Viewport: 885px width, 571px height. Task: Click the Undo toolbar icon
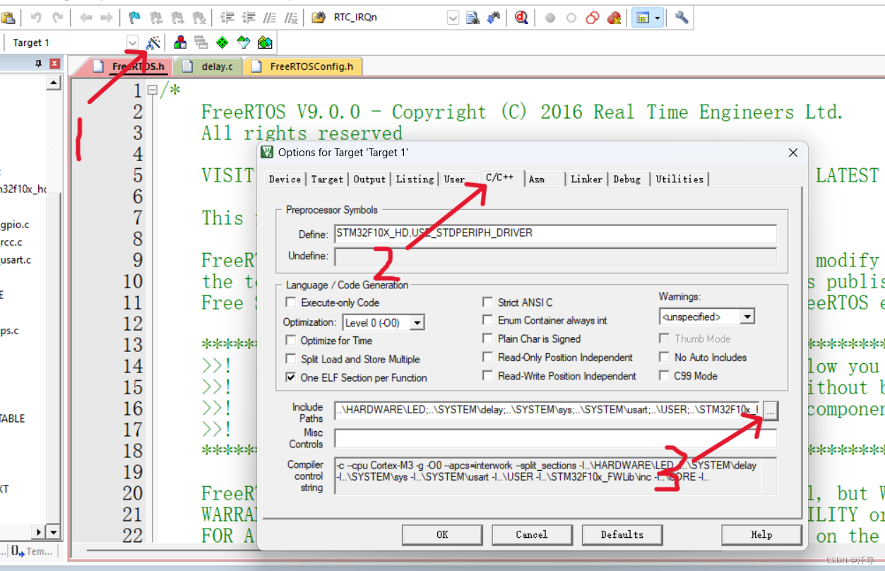click(35, 17)
